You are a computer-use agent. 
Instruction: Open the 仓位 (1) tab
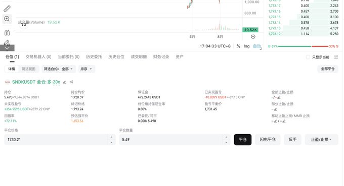12,57
